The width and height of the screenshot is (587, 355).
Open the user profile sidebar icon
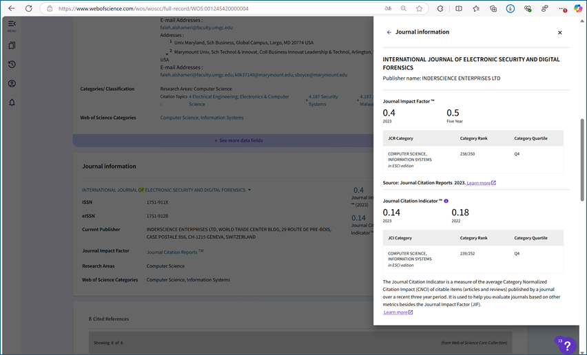[x=12, y=84]
